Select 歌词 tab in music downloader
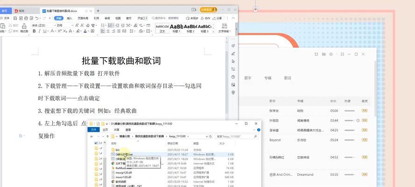 pyautogui.click(x=288, y=78)
